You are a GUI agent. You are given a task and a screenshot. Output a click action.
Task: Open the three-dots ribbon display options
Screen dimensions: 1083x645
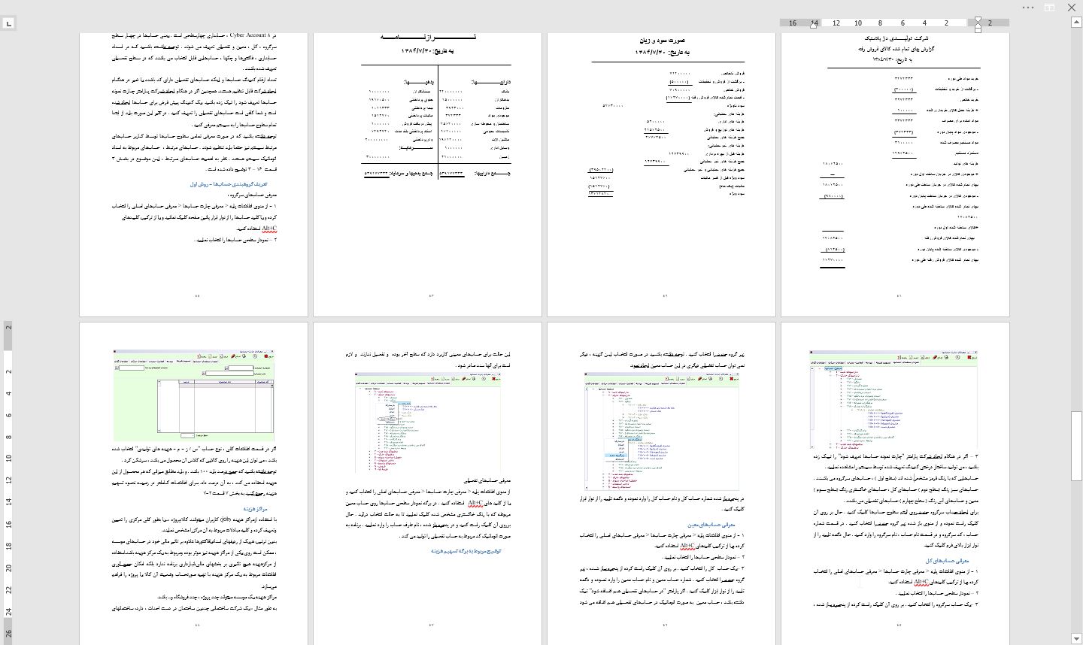click(x=1028, y=8)
